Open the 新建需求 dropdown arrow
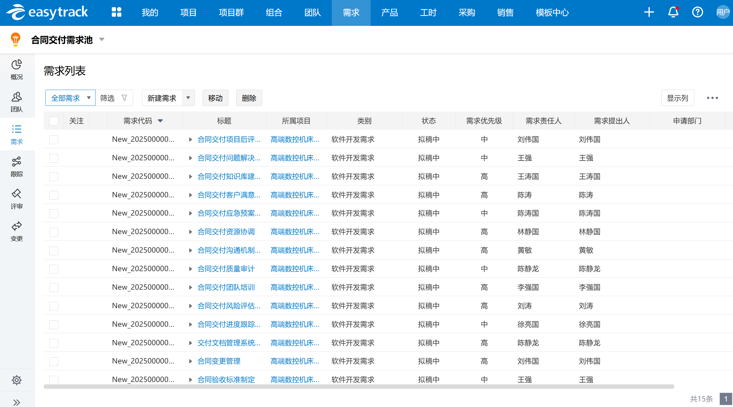The height and width of the screenshot is (407, 733). tap(188, 98)
